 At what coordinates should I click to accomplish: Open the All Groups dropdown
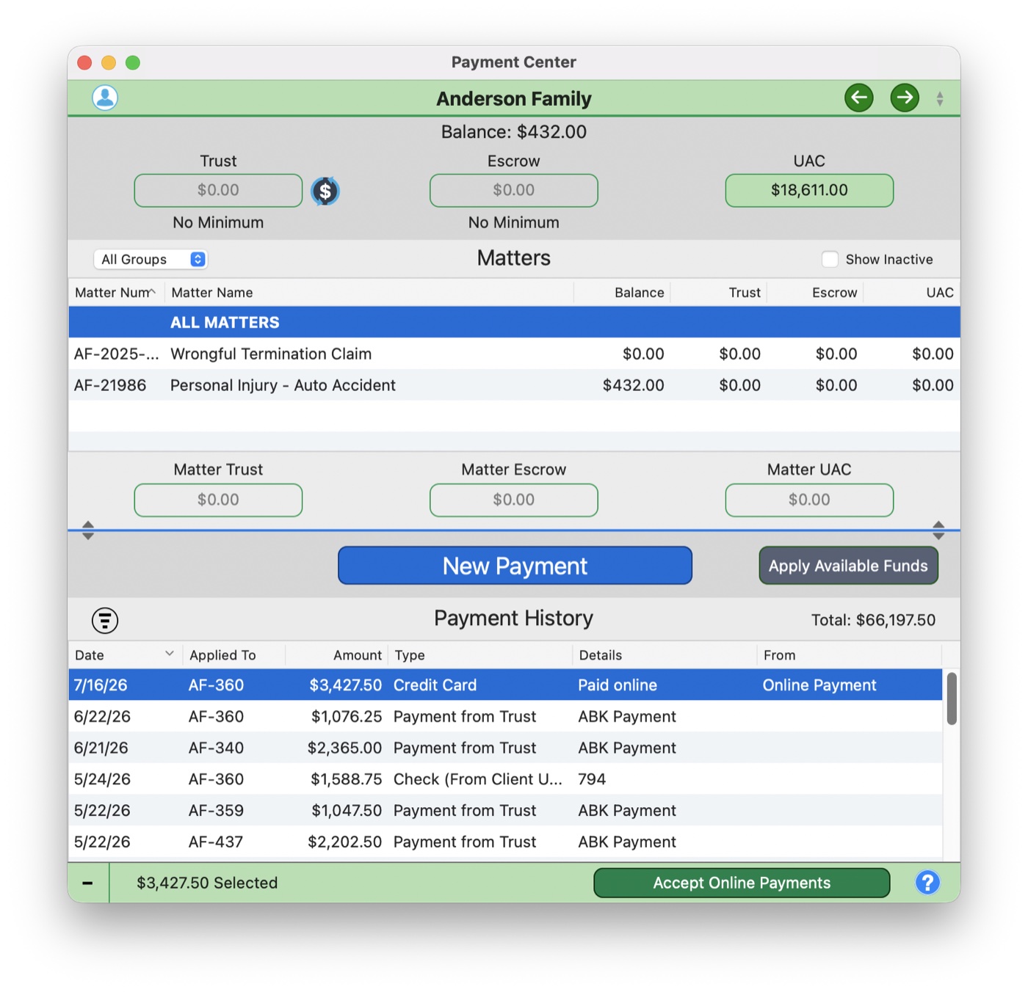(151, 259)
